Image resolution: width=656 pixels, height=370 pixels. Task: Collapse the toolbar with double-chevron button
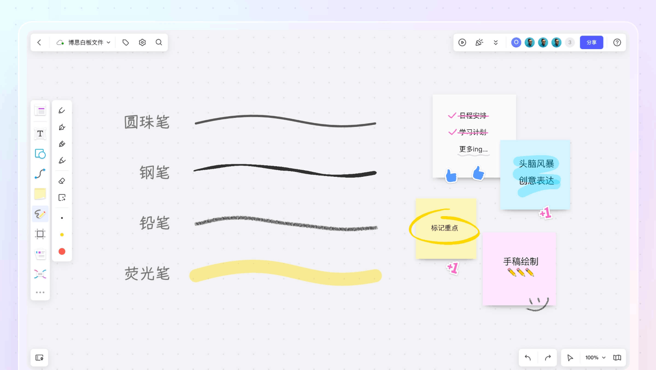[496, 42]
